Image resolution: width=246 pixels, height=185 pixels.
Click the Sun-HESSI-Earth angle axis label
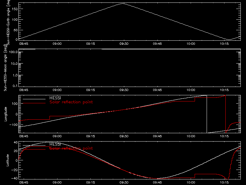coord(8,22)
